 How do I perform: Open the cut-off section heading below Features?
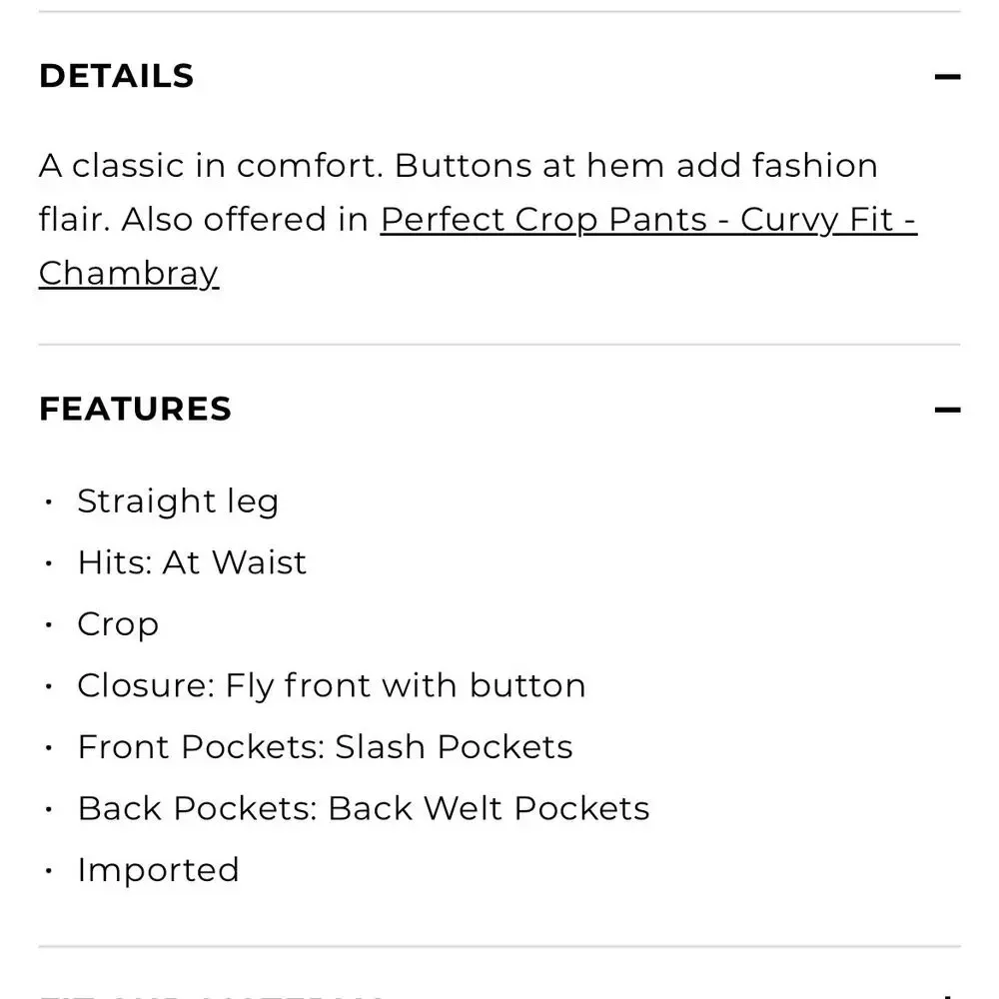point(210,995)
